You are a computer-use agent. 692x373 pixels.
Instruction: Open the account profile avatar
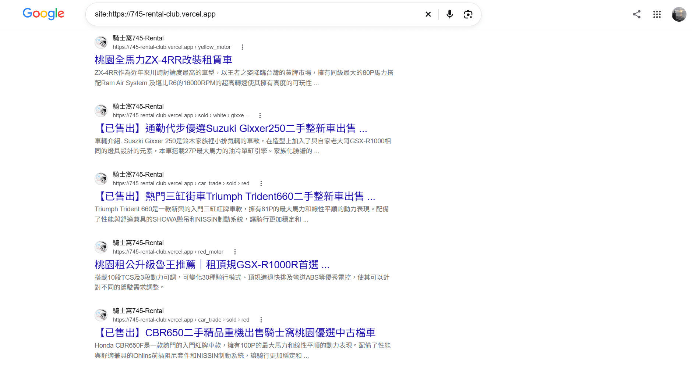tap(679, 14)
